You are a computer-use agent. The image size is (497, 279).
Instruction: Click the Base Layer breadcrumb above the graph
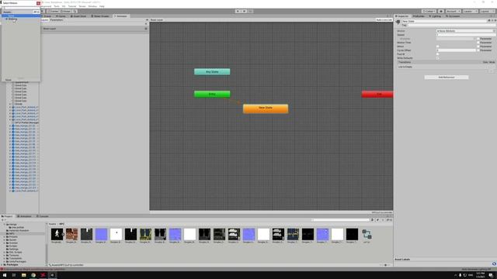(x=157, y=20)
